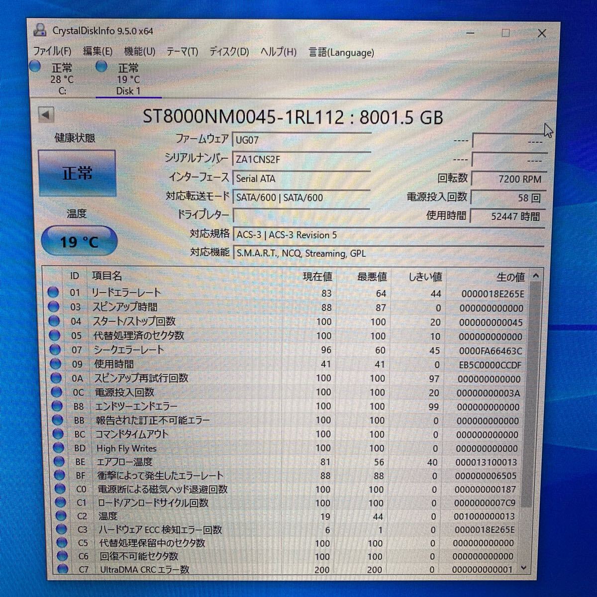Click the 19 °C temperature button
Viewport: 597px width, 597px height.
pos(79,242)
